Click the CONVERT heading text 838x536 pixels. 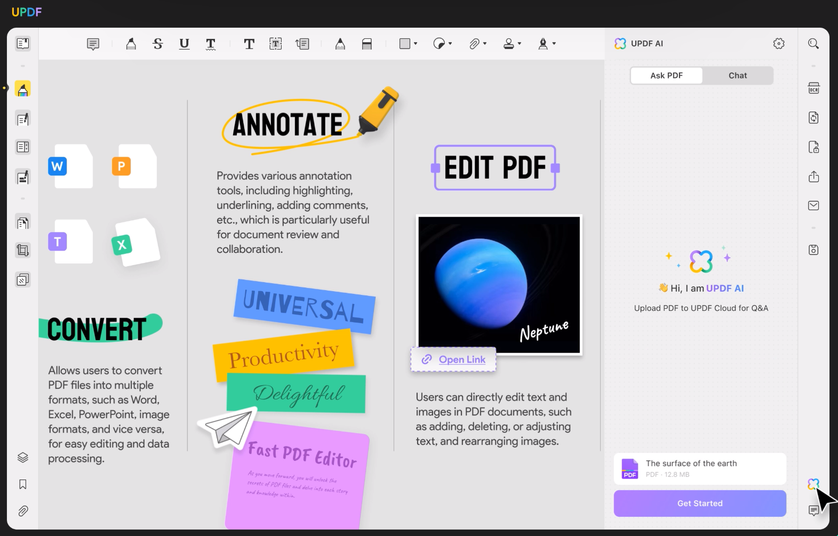(97, 329)
